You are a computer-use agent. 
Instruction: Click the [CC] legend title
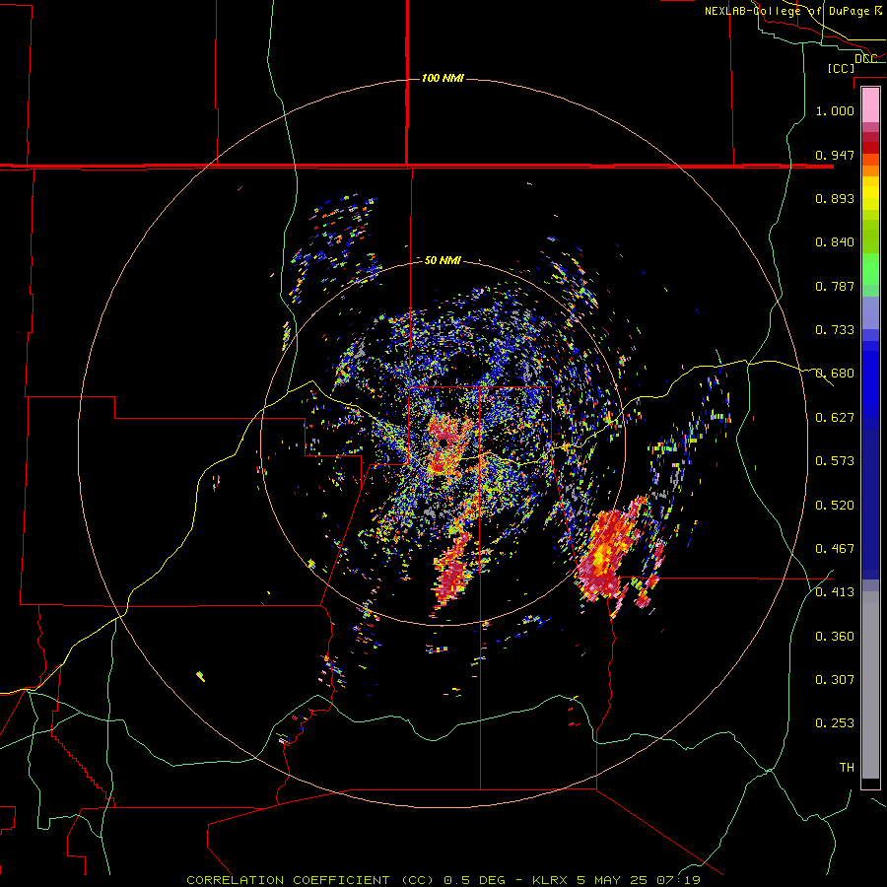click(841, 68)
